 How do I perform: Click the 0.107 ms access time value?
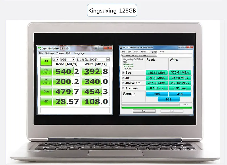(x=157, y=88)
